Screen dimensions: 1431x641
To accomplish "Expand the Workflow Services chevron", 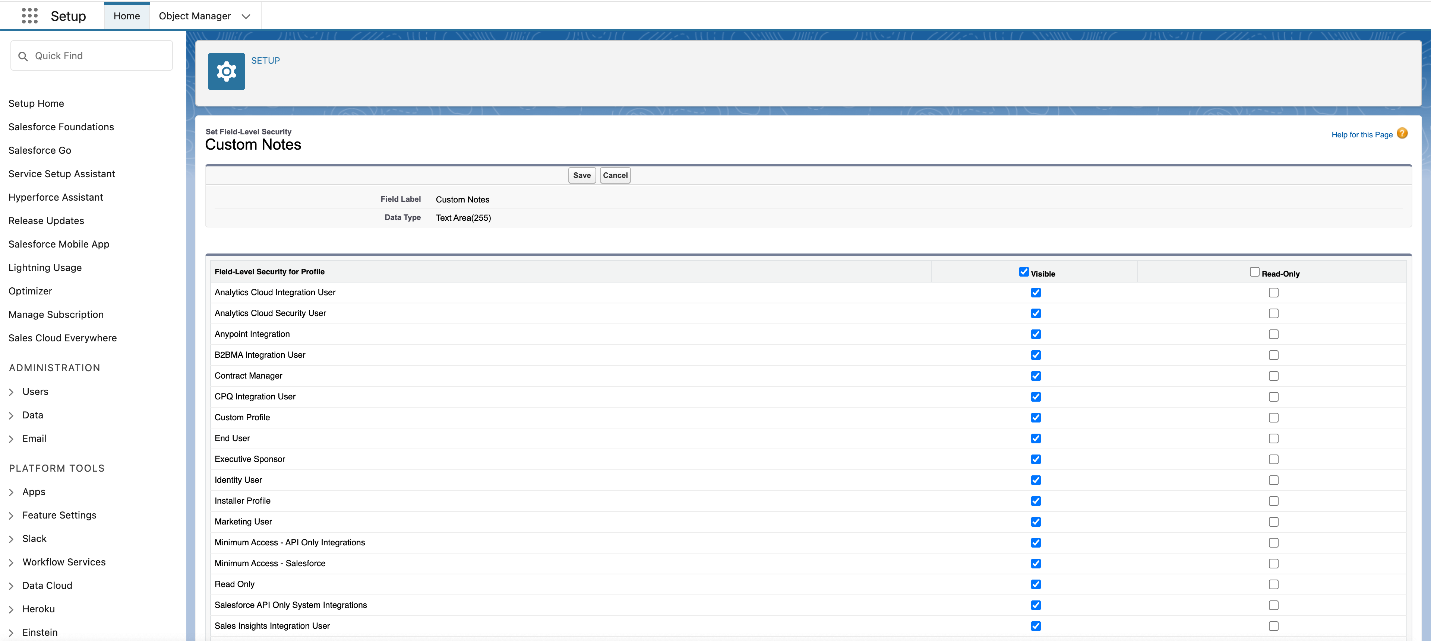I will pyautogui.click(x=11, y=563).
